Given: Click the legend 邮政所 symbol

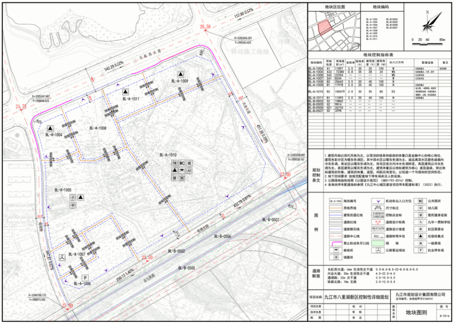Looking at the screenshot, I should (x=336, y=250).
